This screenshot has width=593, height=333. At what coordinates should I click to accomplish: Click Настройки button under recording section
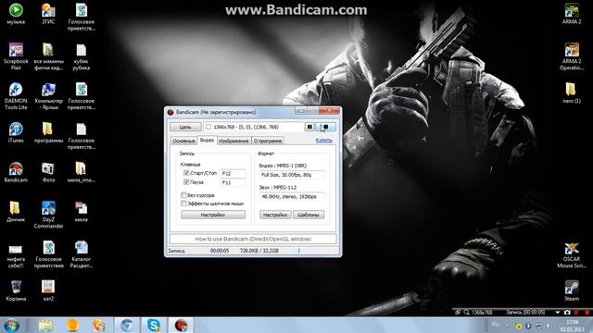(213, 215)
